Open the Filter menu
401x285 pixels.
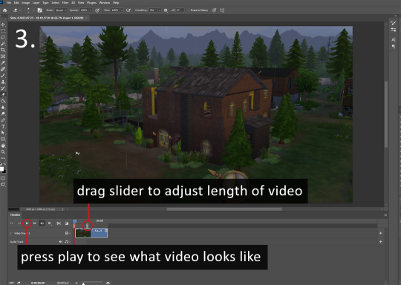tap(65, 2)
